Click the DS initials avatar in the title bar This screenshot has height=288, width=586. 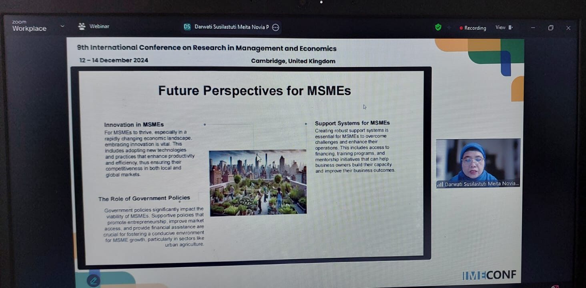click(187, 27)
